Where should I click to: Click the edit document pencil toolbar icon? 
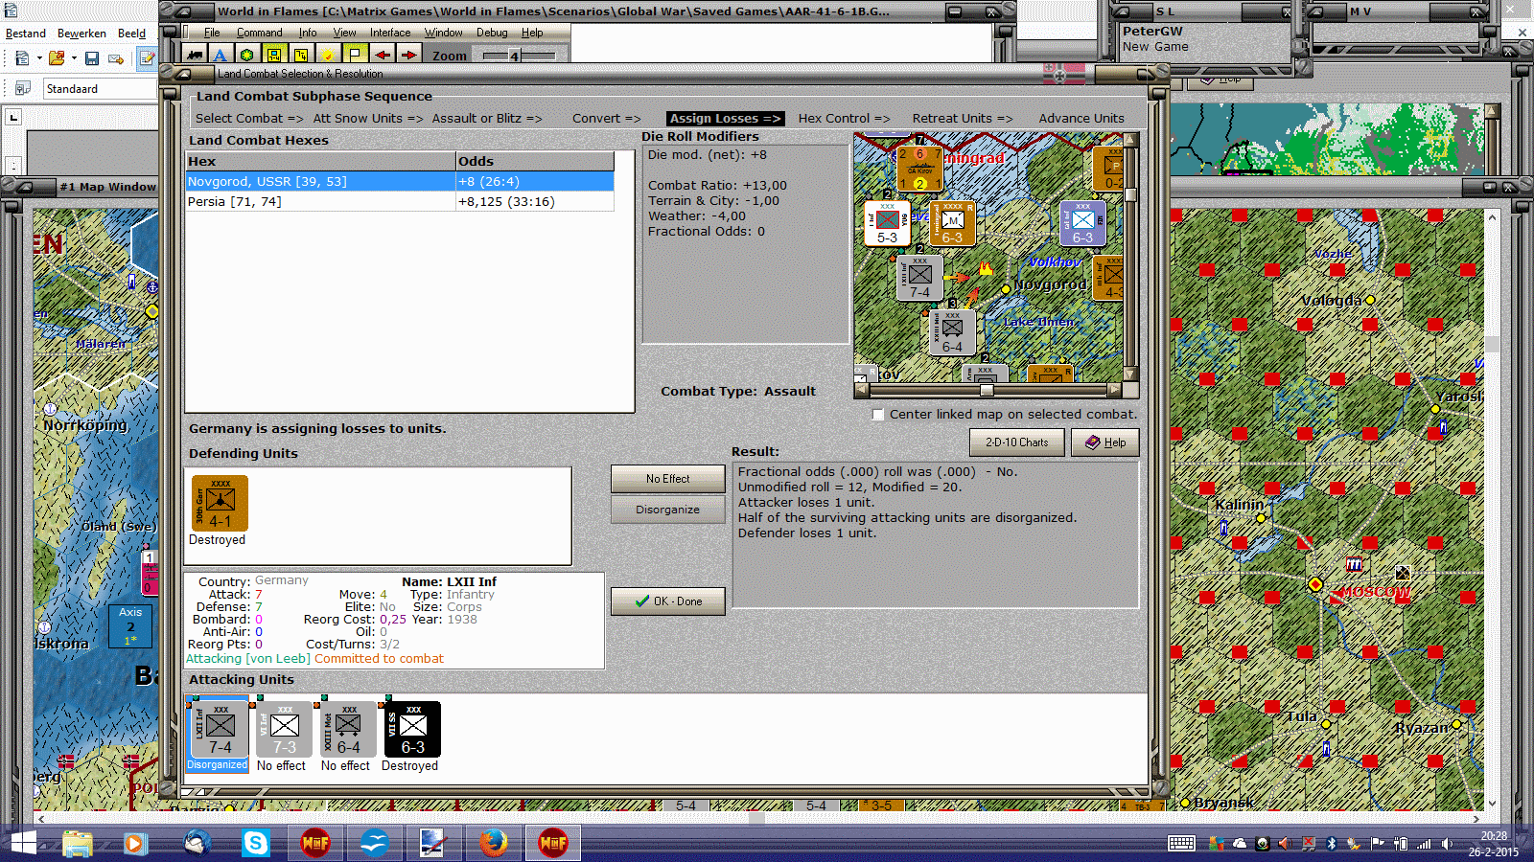coord(147,58)
